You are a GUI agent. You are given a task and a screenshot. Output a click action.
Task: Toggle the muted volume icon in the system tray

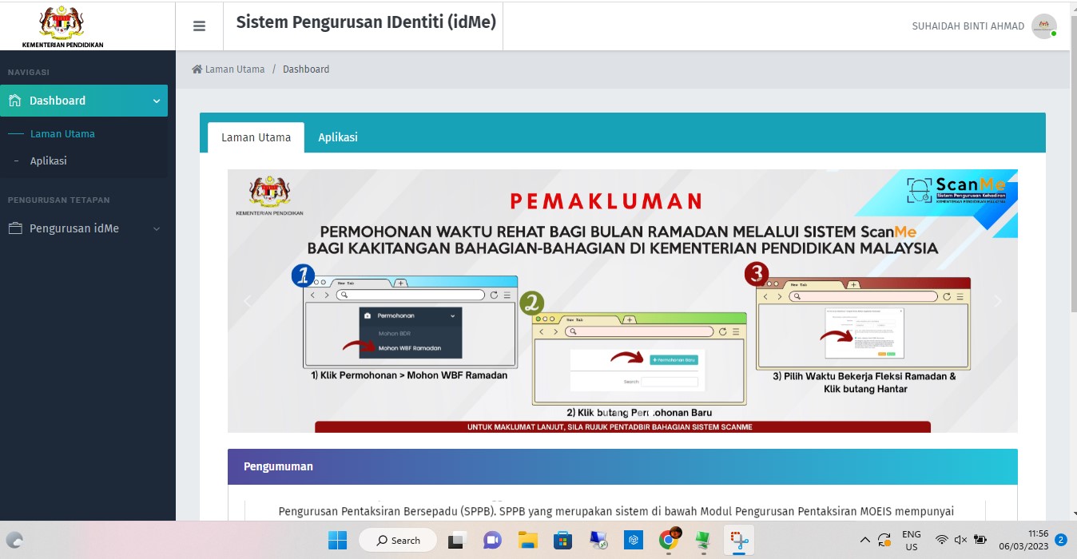(960, 541)
